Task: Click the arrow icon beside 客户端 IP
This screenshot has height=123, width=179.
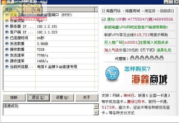Action: pos(7,32)
